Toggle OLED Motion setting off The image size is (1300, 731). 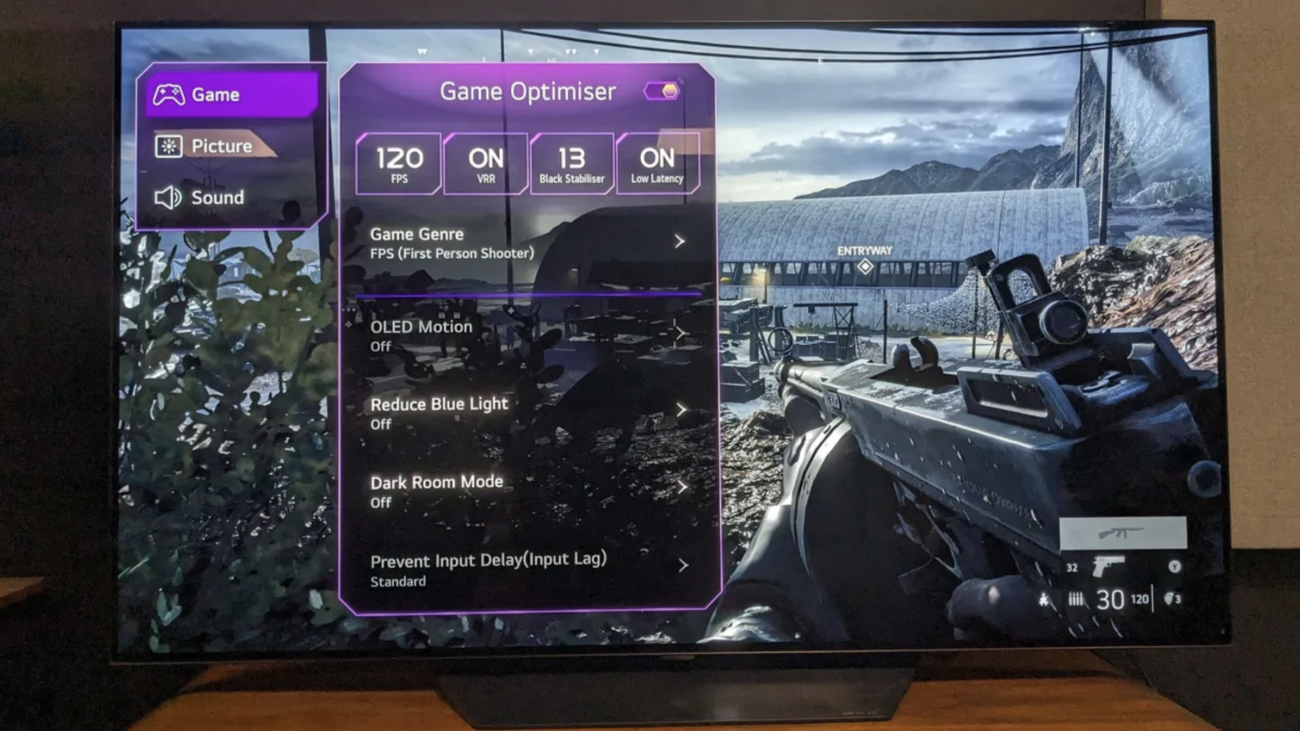[x=527, y=334]
